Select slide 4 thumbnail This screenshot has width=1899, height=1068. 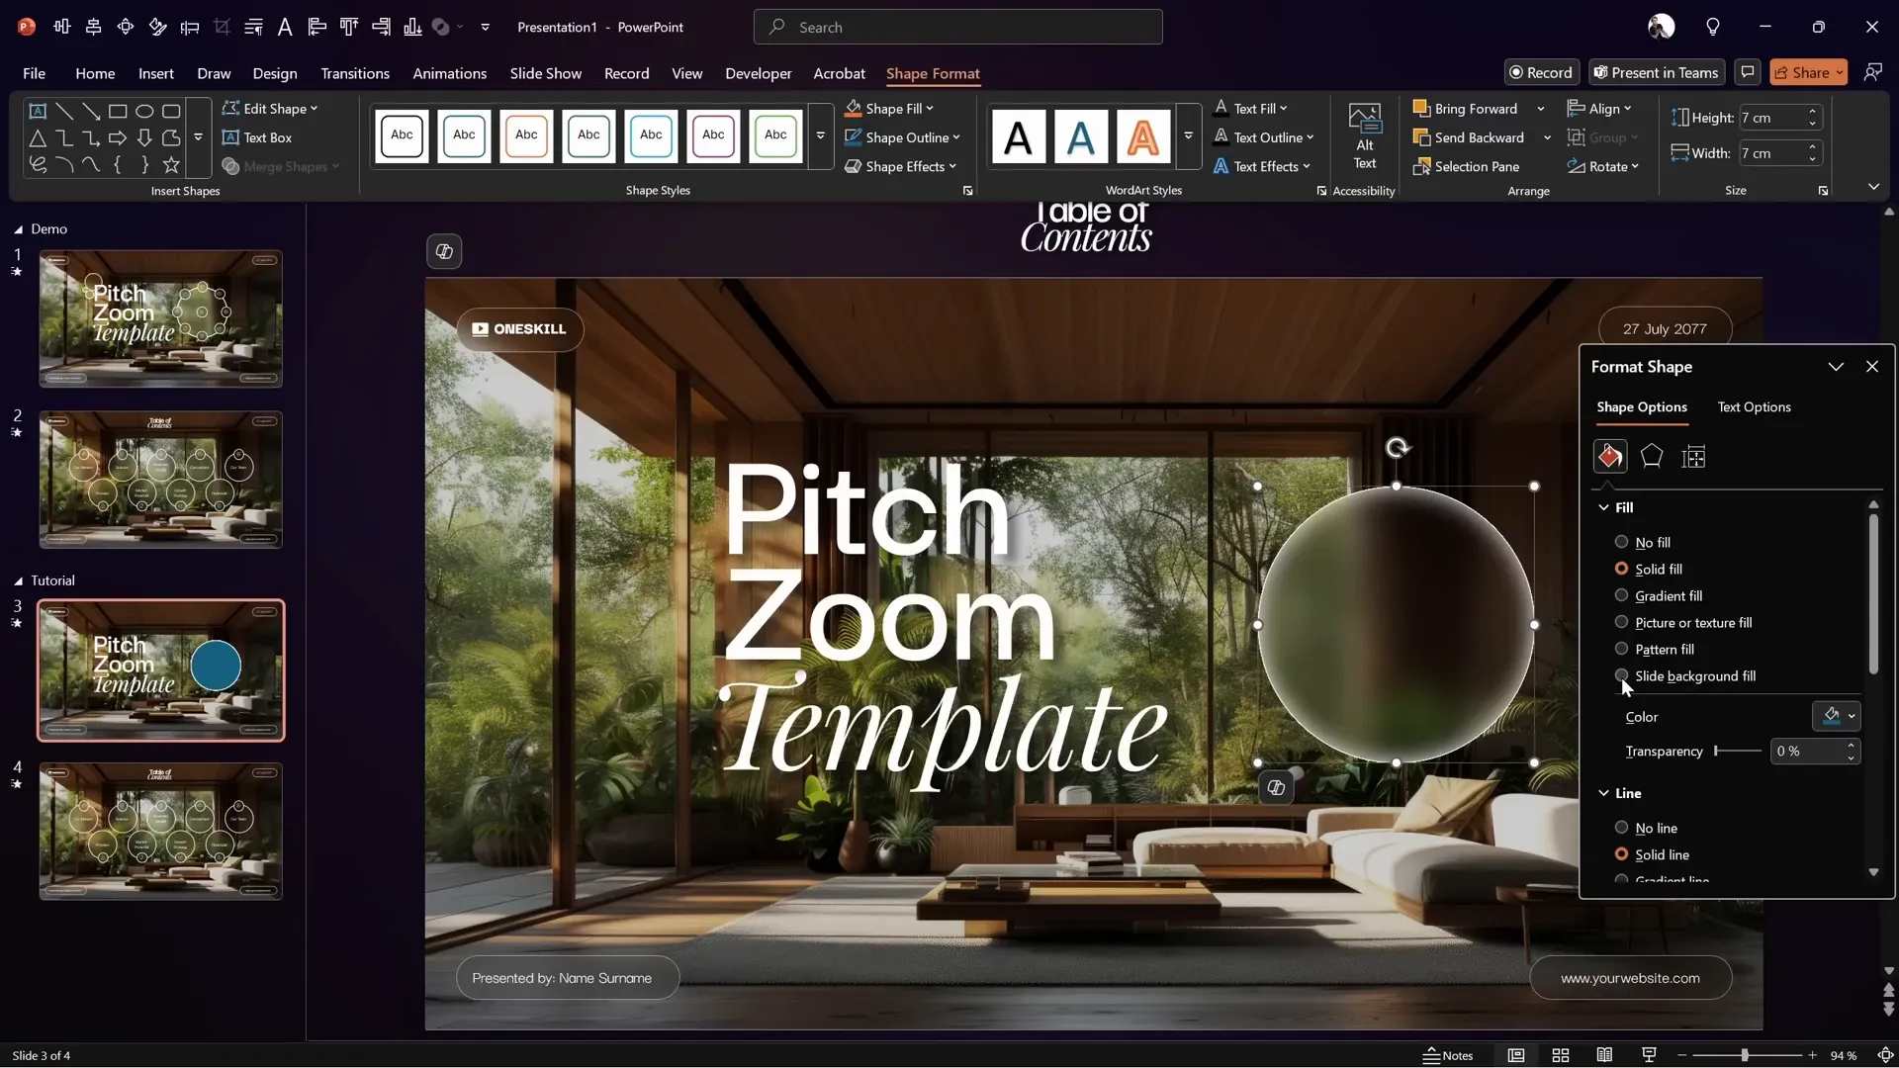pos(160,831)
